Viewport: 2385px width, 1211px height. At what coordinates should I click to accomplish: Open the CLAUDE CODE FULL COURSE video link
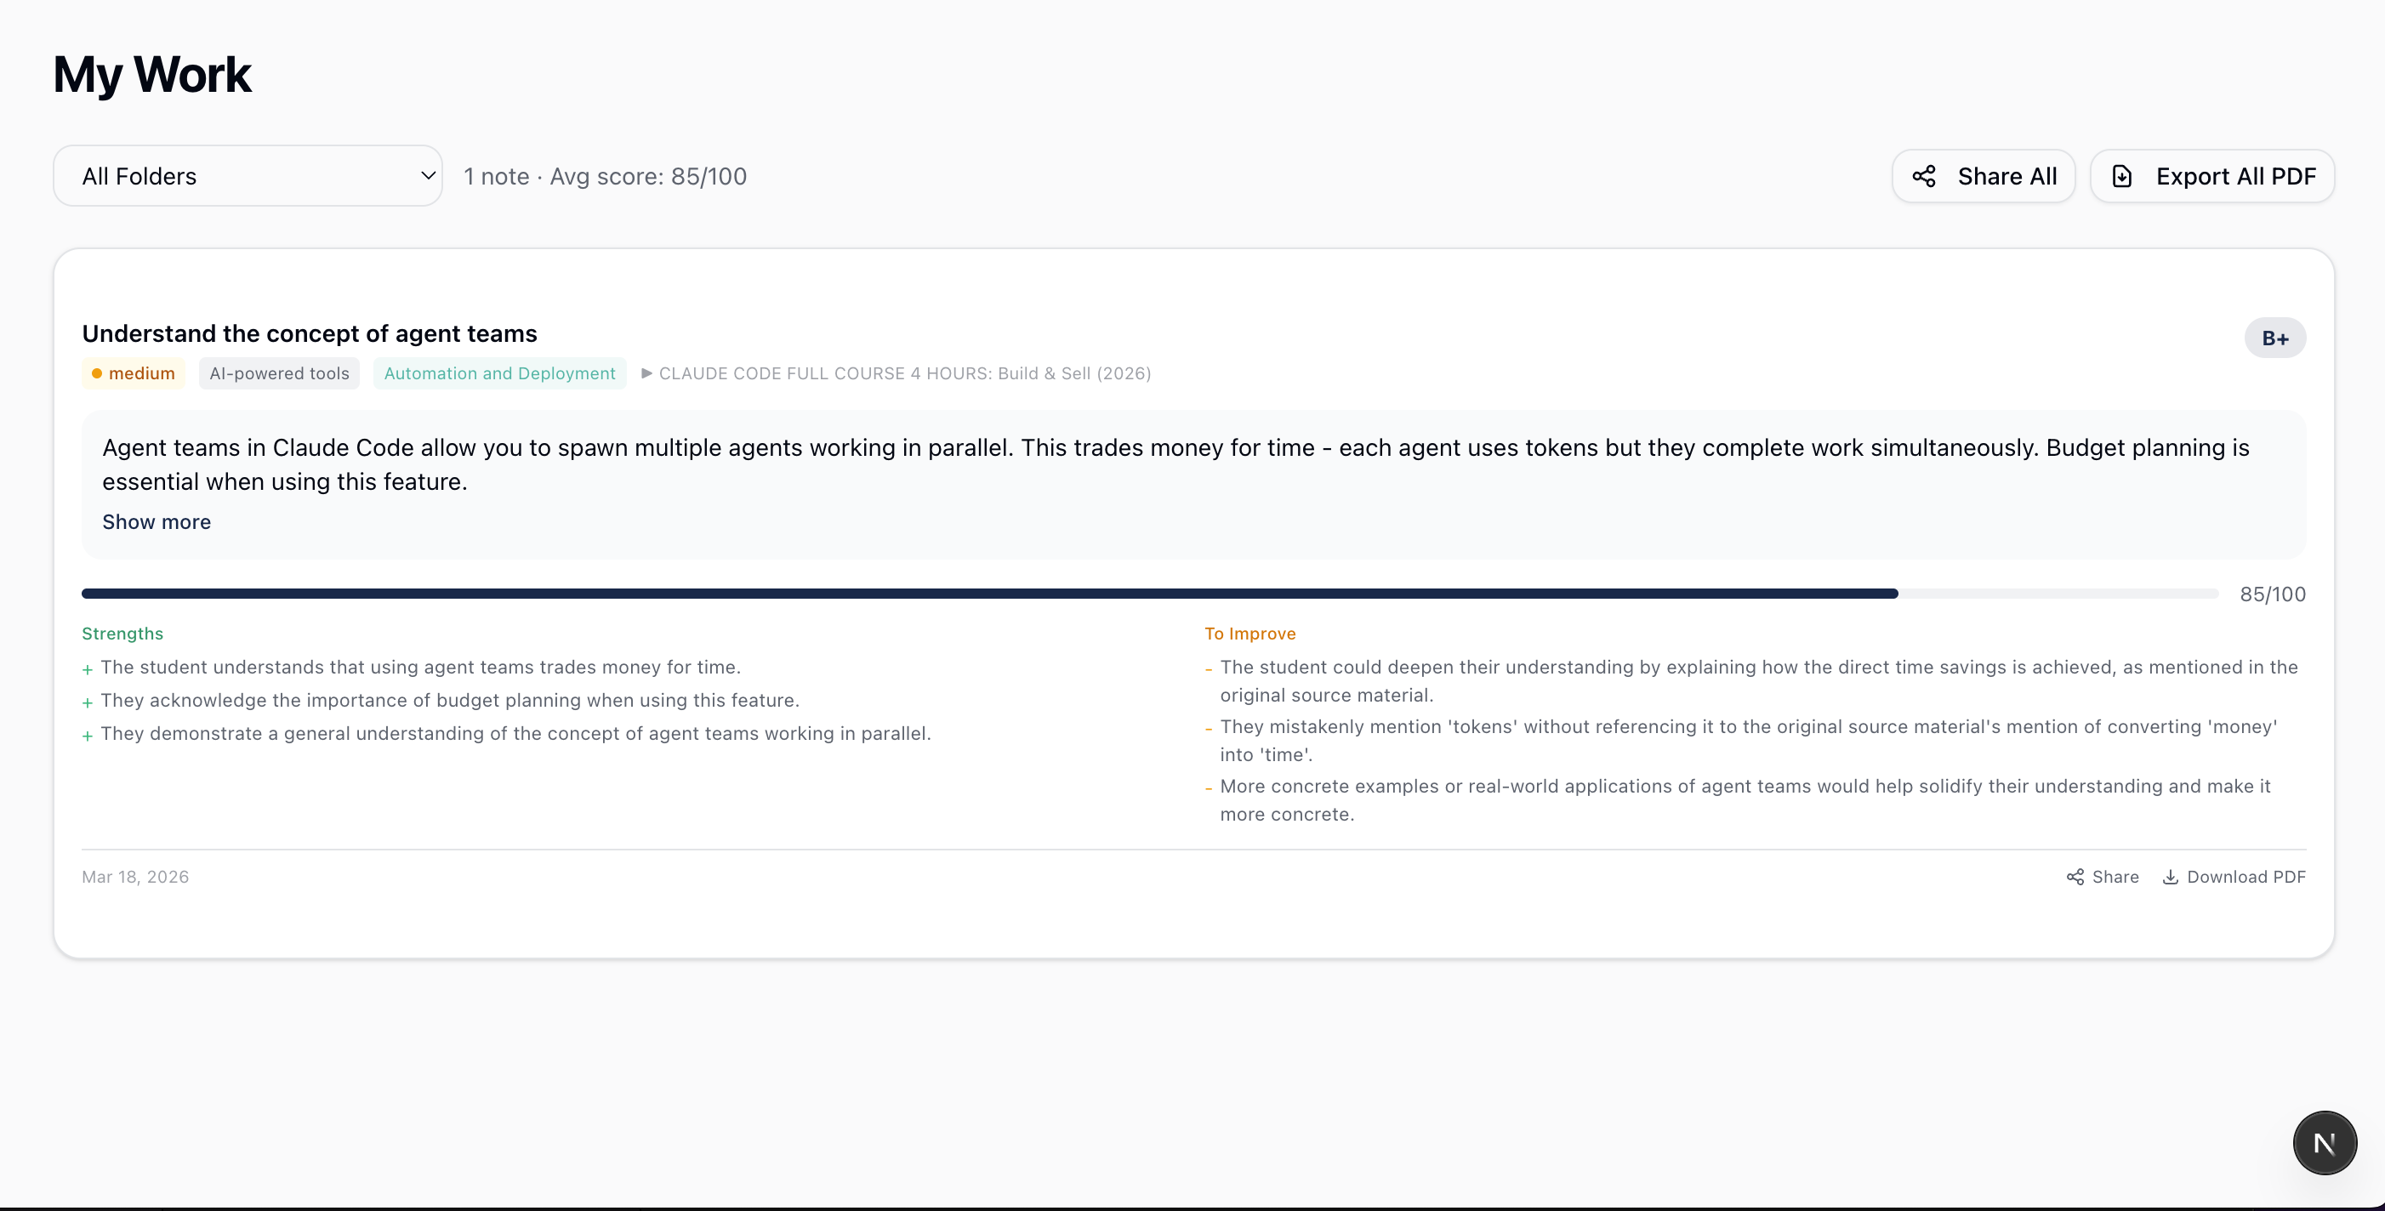(x=903, y=373)
